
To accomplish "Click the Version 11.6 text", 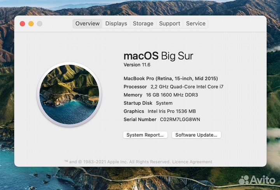I will tap(137, 65).
